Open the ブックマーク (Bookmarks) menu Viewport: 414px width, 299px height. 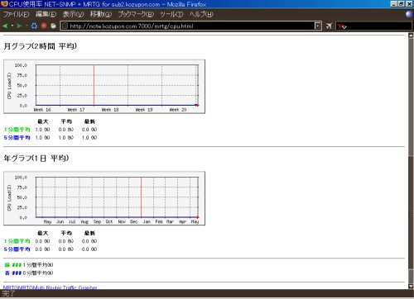[x=136, y=14]
